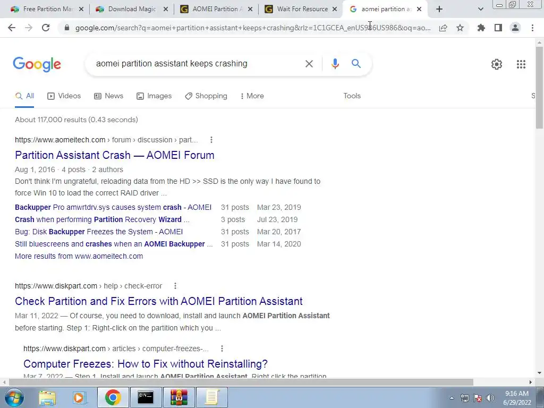Open Partition Assistant Crash AOMEI Forum result
The width and height of the screenshot is (544, 408).
click(115, 155)
